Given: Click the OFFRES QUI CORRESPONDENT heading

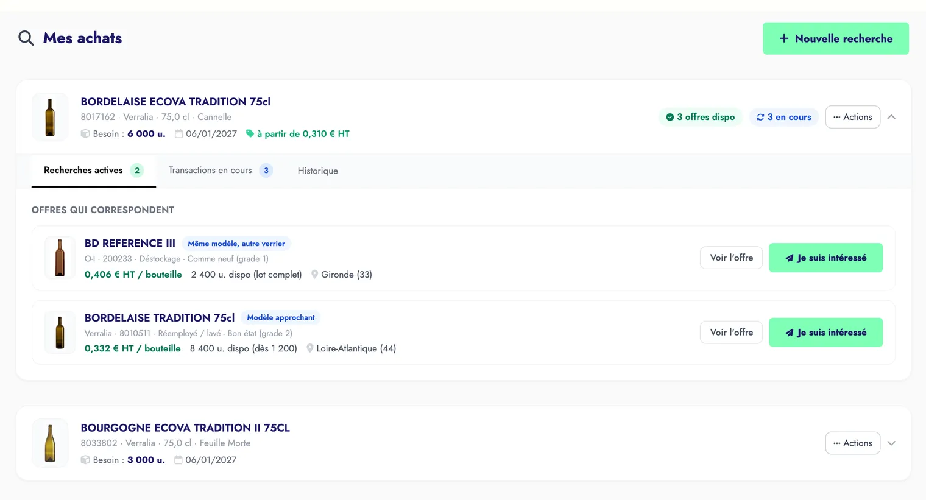Looking at the screenshot, I should coord(103,210).
